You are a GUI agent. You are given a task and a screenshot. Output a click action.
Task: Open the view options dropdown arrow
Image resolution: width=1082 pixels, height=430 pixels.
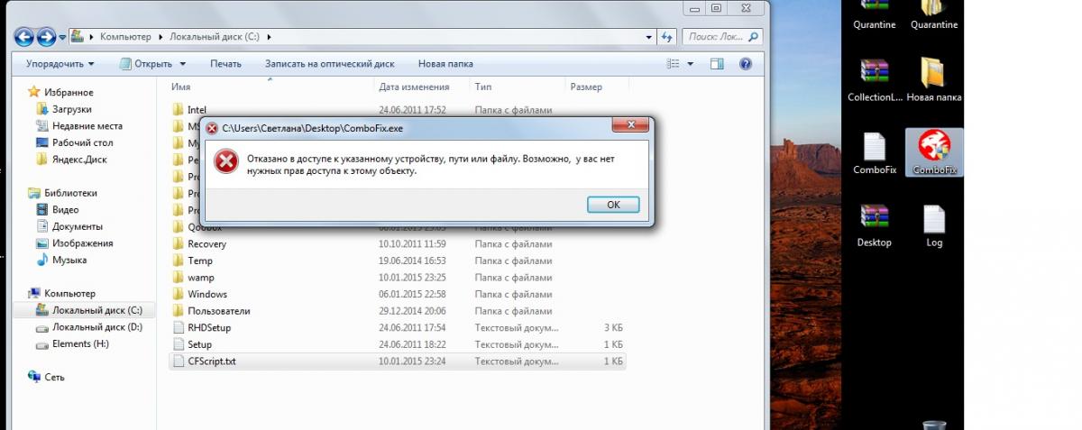tap(691, 64)
